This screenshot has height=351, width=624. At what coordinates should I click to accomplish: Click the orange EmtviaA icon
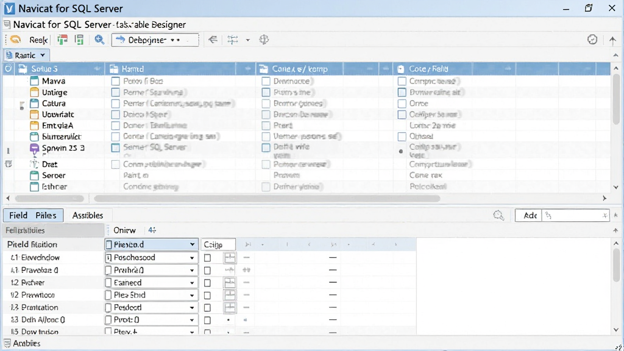click(35, 126)
